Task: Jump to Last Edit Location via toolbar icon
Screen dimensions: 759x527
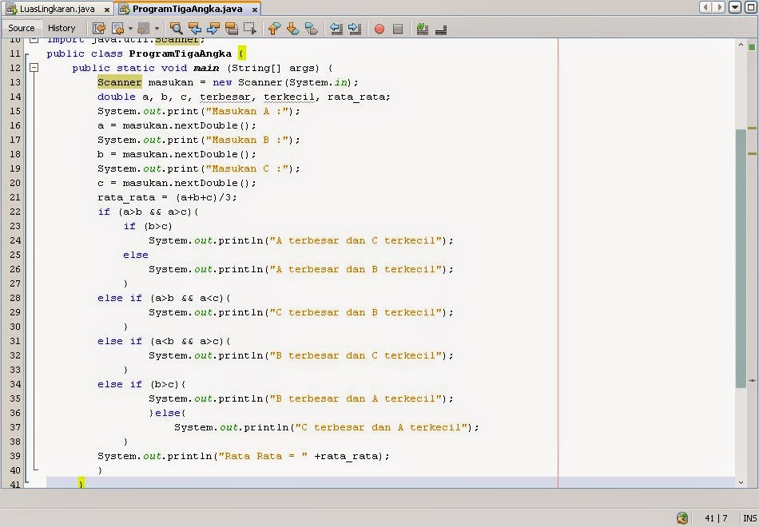Action: (x=97, y=29)
